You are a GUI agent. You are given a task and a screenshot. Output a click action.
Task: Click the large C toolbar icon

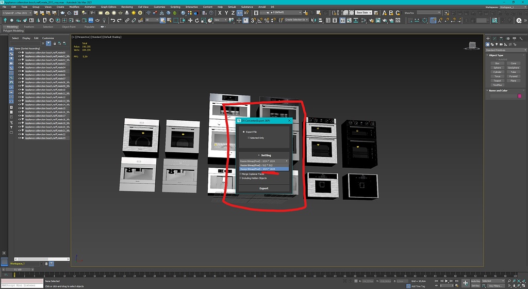(398, 13)
